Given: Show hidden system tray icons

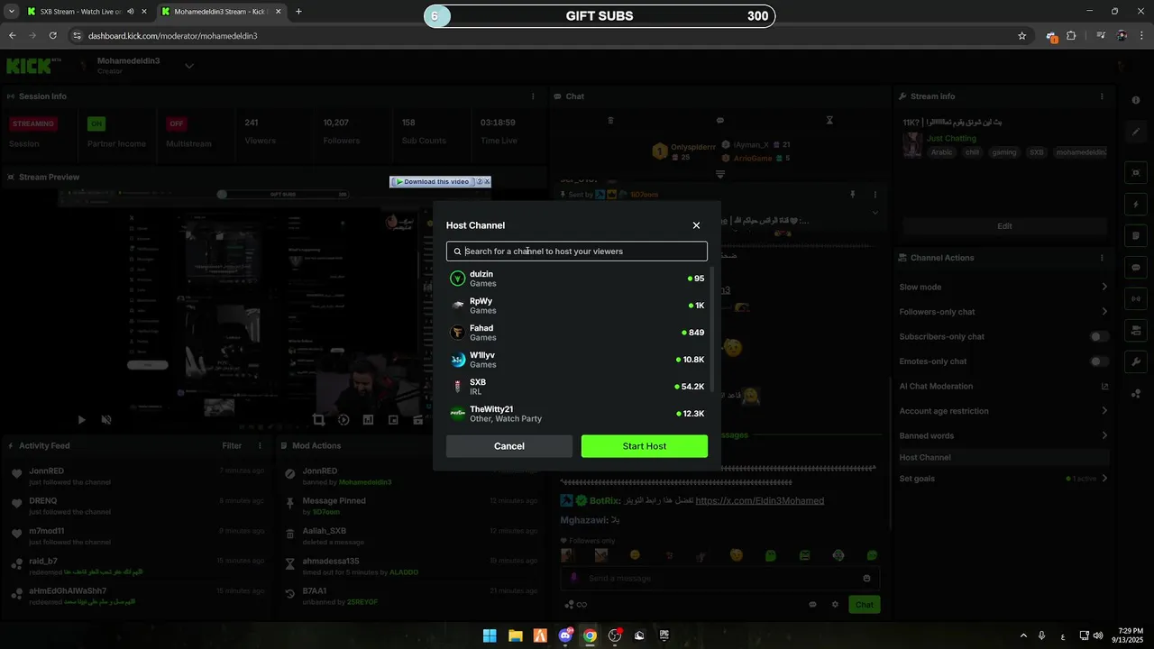Looking at the screenshot, I should 1022,635.
